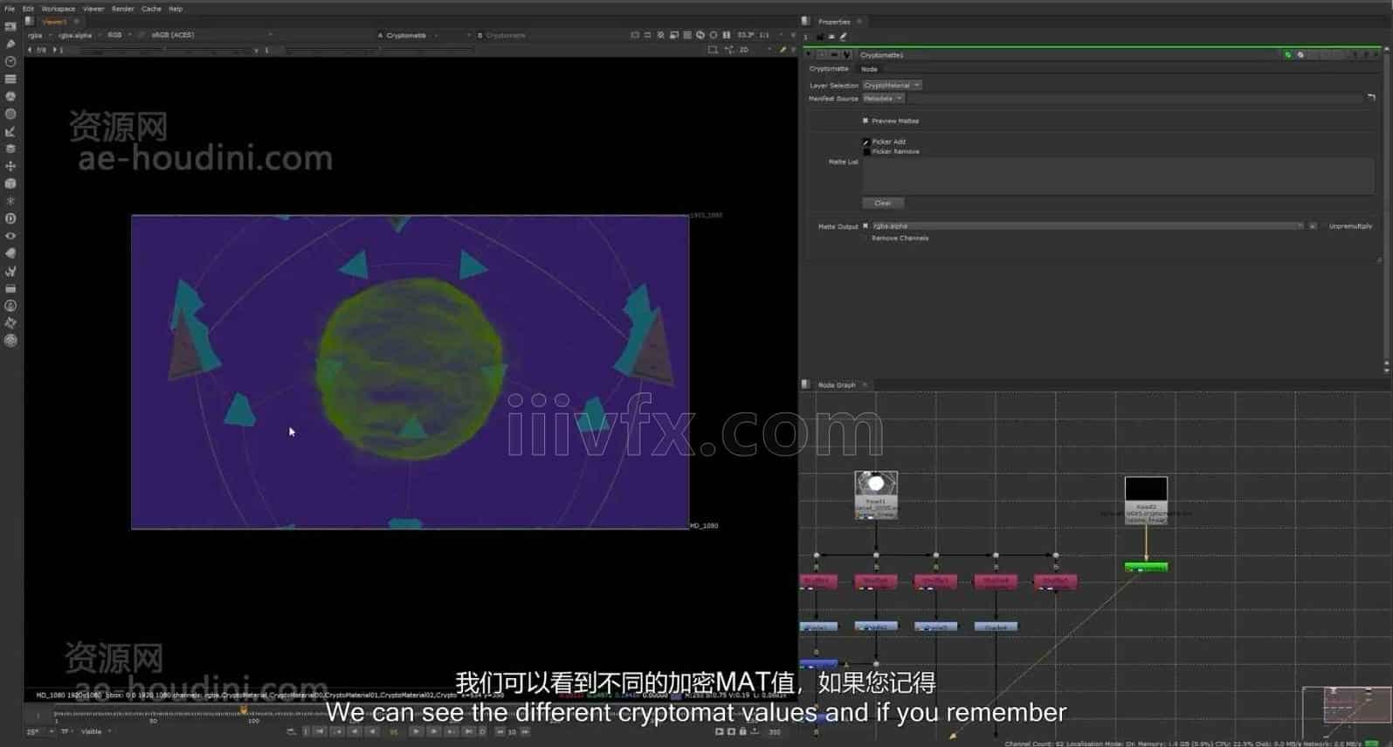Select the Keyer nodes toolbar icon
1393x747 pixels.
(10, 132)
